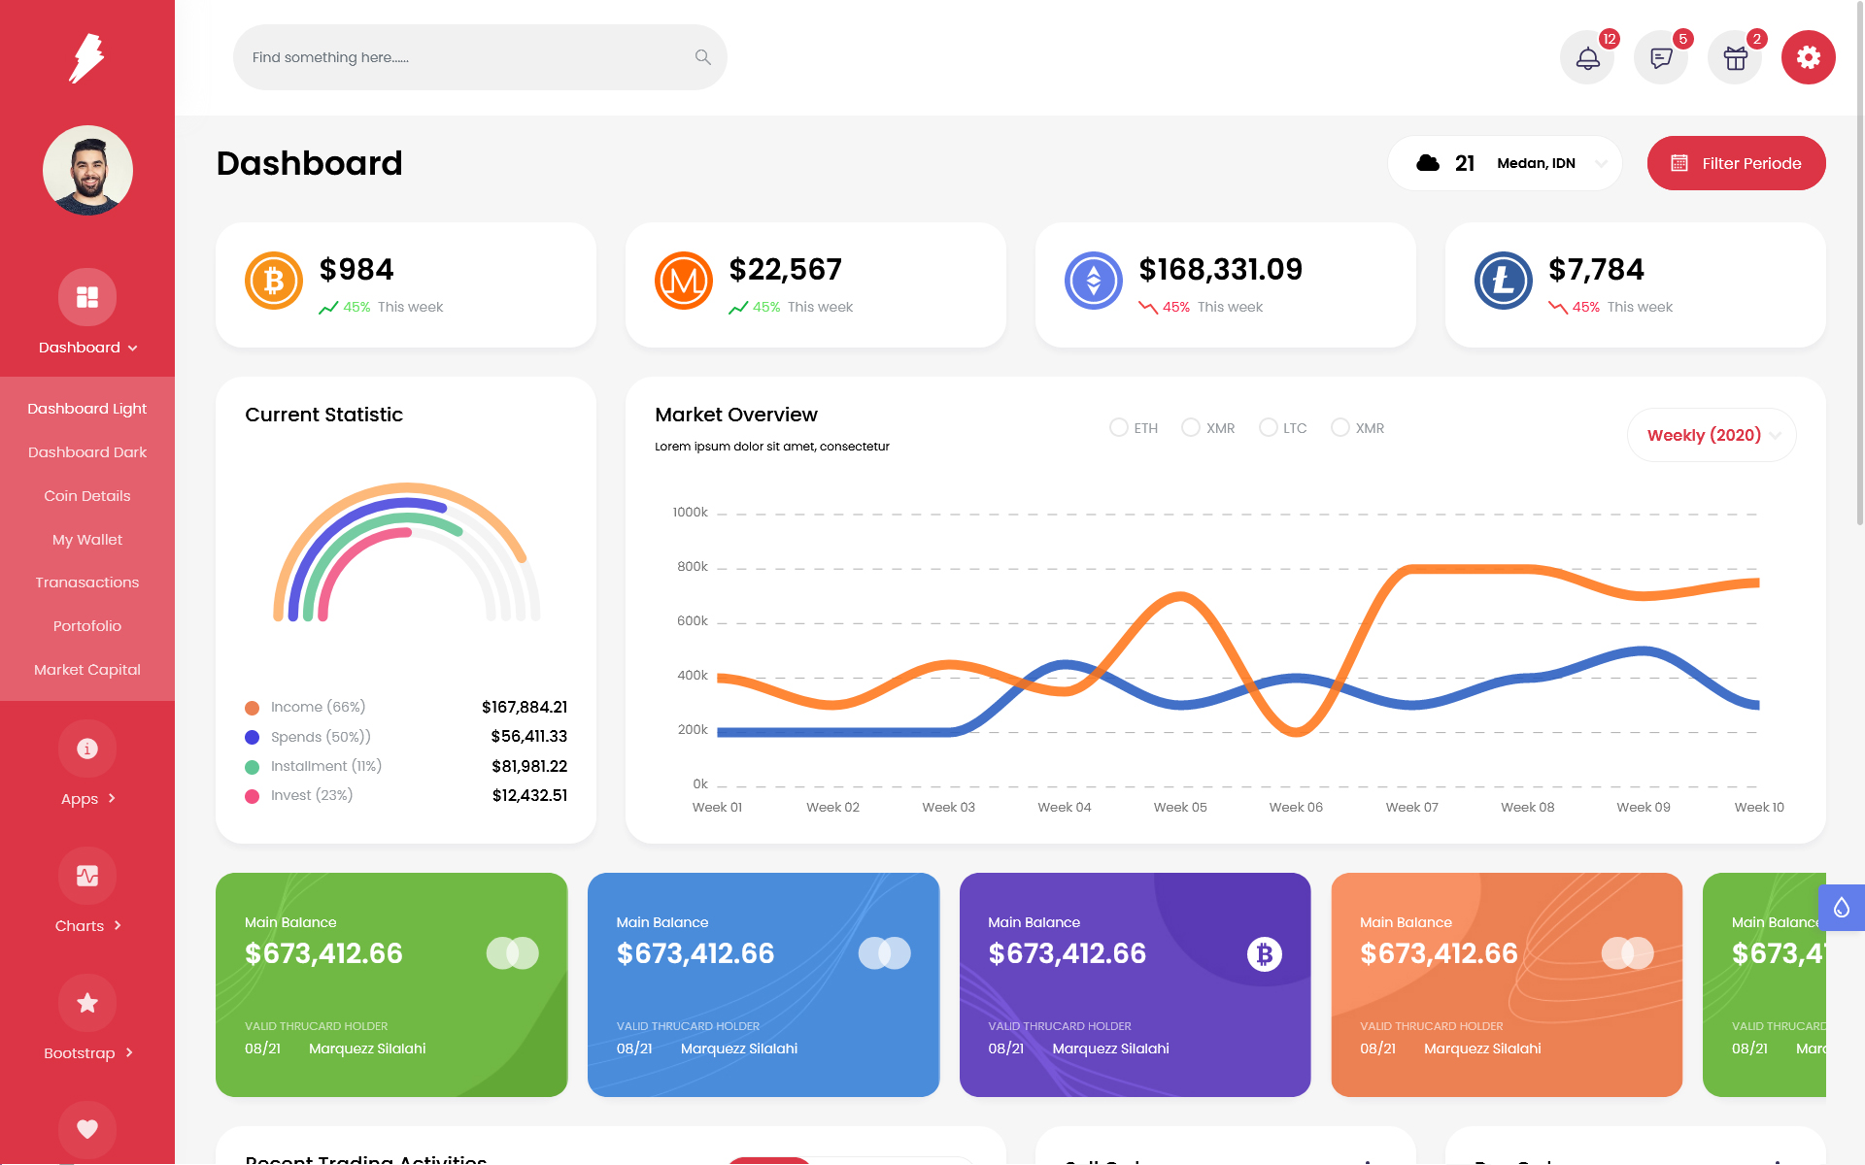Click the floating water drop theme icon

click(1841, 908)
